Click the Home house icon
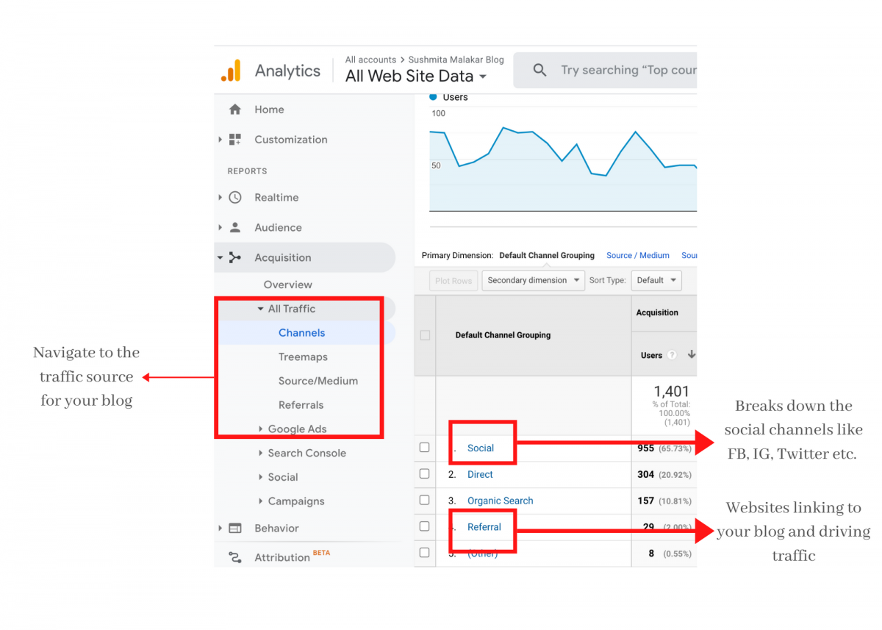The image size is (882, 630). tap(235, 110)
